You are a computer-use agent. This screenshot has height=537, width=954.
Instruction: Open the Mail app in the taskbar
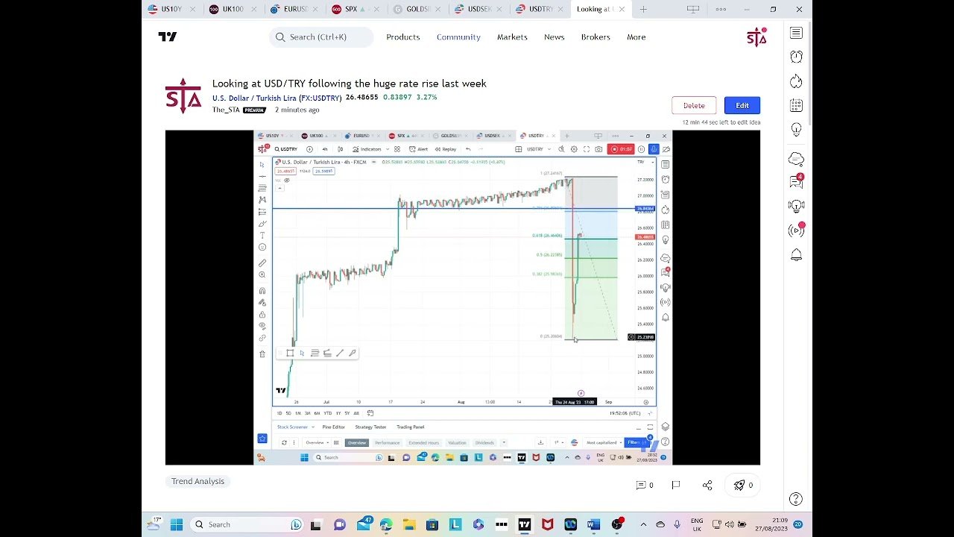[364, 524]
